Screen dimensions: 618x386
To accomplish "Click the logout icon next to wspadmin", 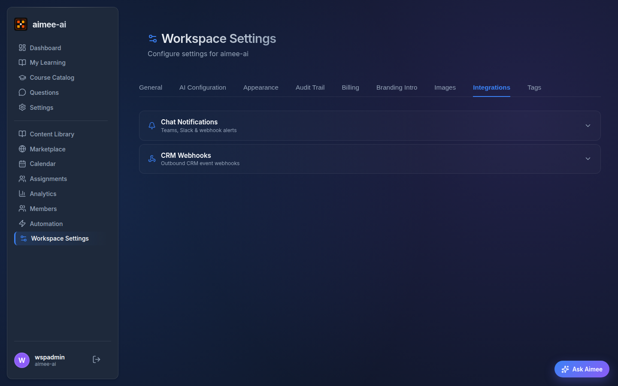I will 97,359.
